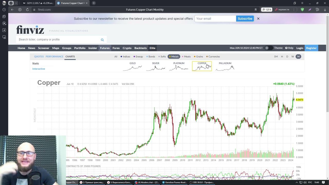Open the Forex nav item
The width and height of the screenshot is (329, 185).
tap(116, 48)
